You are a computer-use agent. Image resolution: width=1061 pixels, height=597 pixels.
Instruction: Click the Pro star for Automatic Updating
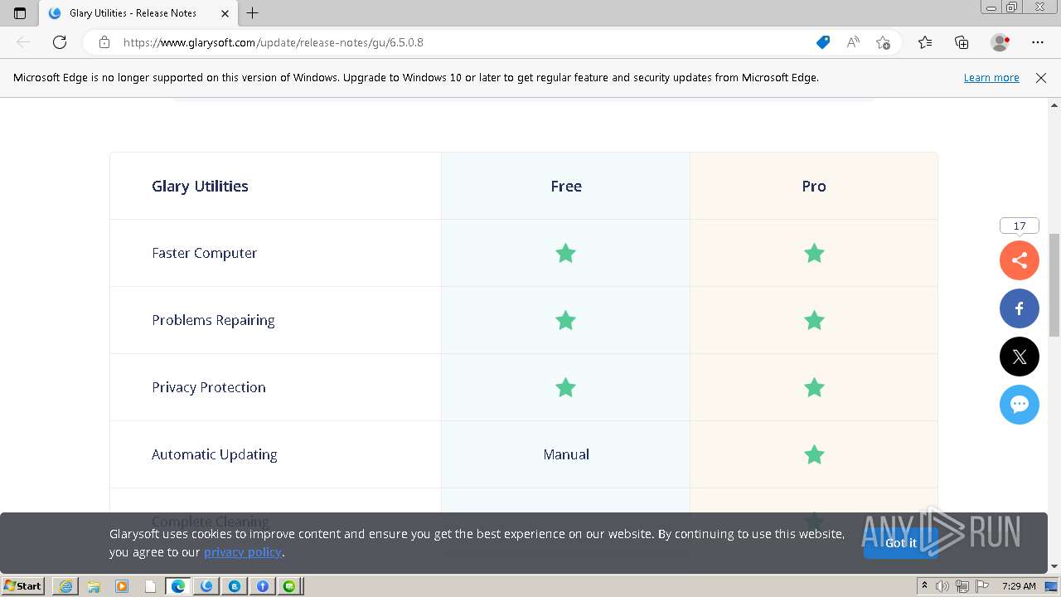click(x=814, y=454)
